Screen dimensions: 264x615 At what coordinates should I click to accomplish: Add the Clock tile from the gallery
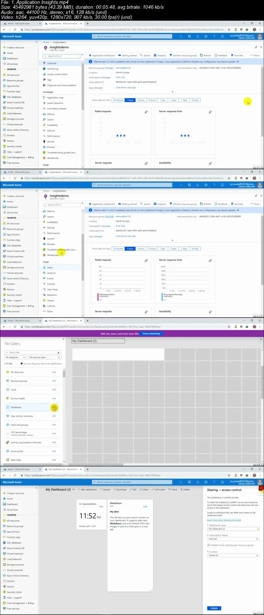click(54, 389)
